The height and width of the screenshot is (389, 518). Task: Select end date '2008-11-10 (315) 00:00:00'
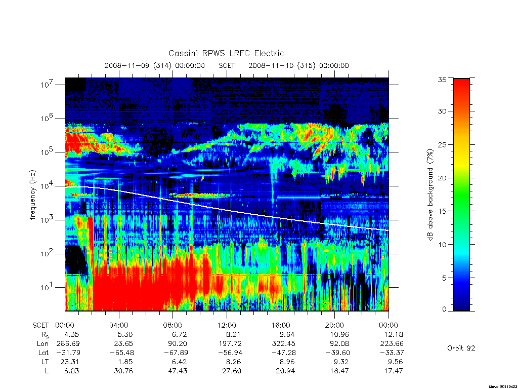coord(298,65)
